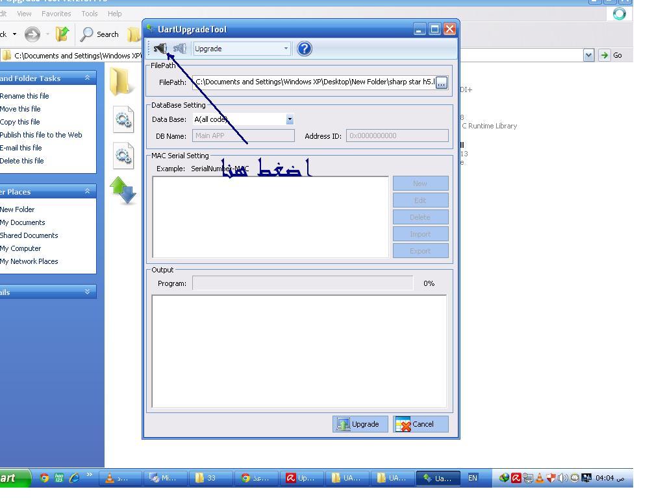Click the Delete button in MAC Serial Setting

(x=420, y=217)
